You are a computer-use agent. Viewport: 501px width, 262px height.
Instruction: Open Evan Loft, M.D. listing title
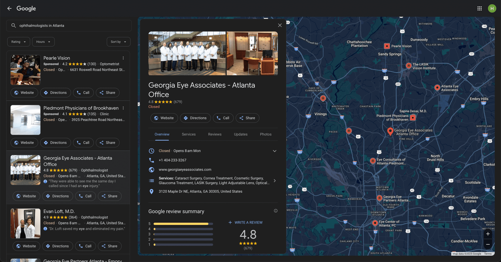tap(59, 211)
